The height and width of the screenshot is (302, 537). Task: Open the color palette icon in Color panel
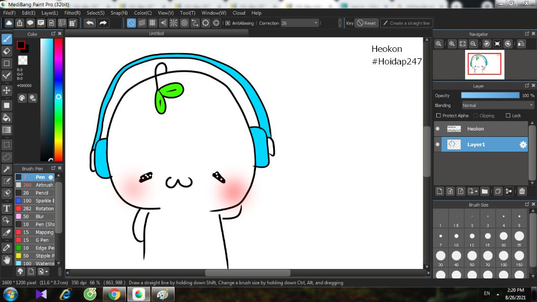[x=22, y=98]
